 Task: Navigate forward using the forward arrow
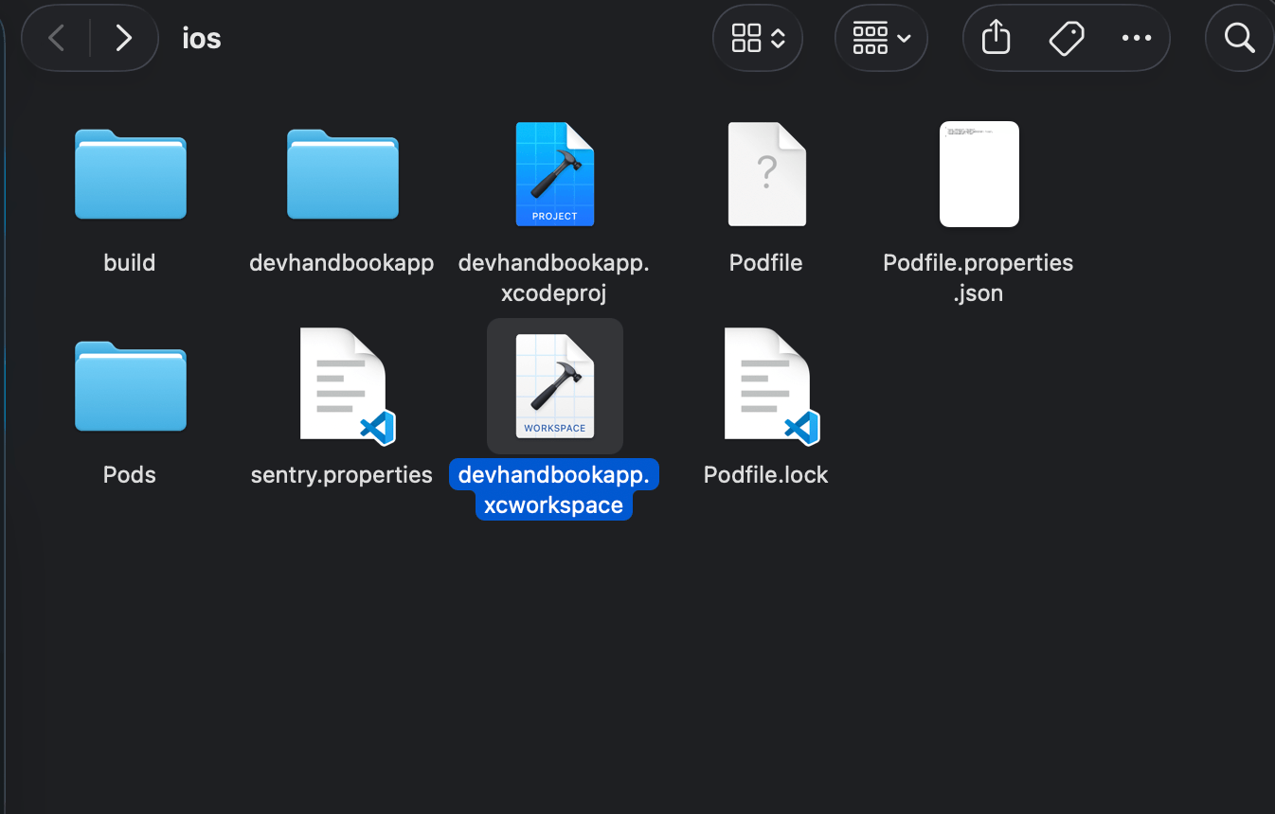tap(123, 38)
